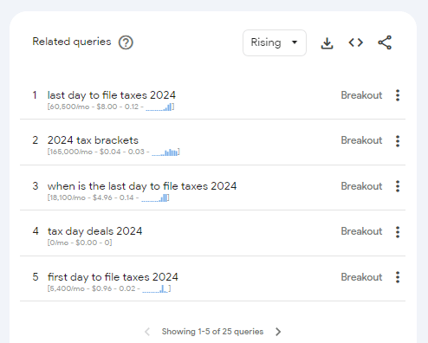Open the Related queries help icon

[126, 42]
